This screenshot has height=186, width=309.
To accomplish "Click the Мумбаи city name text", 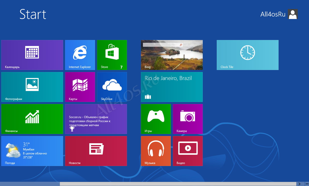I will coord(28,149).
